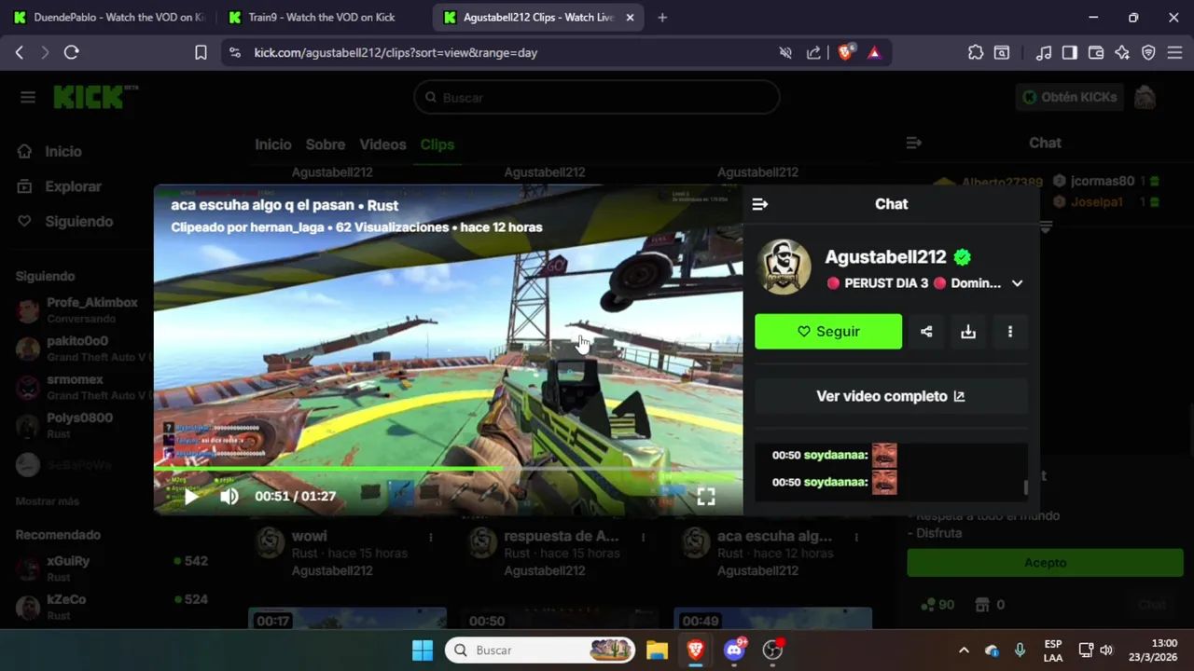Image resolution: width=1194 pixels, height=671 pixels.
Task: Click the browser share-page icon in address bar
Action: 813,53
